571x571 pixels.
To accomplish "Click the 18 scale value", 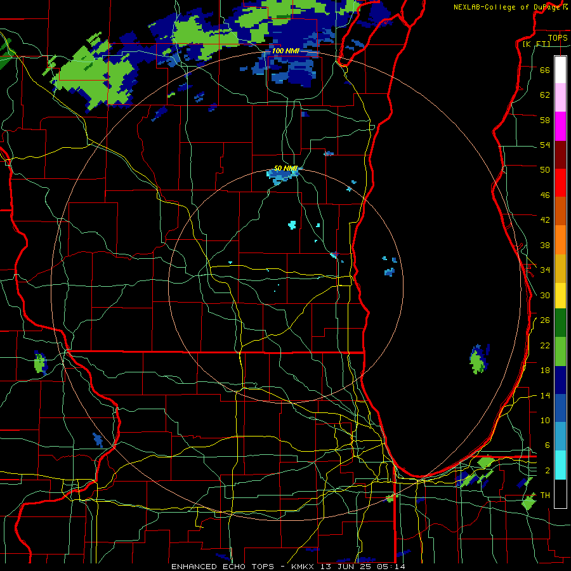I will click(545, 371).
